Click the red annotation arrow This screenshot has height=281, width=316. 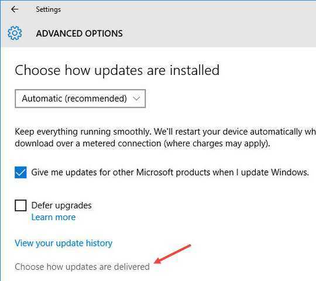pyautogui.click(x=172, y=254)
